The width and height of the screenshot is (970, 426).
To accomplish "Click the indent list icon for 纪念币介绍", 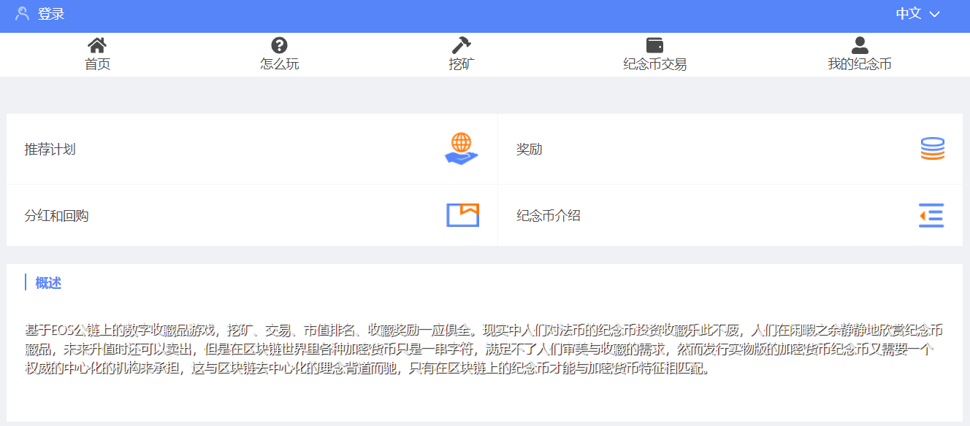I will click(931, 215).
